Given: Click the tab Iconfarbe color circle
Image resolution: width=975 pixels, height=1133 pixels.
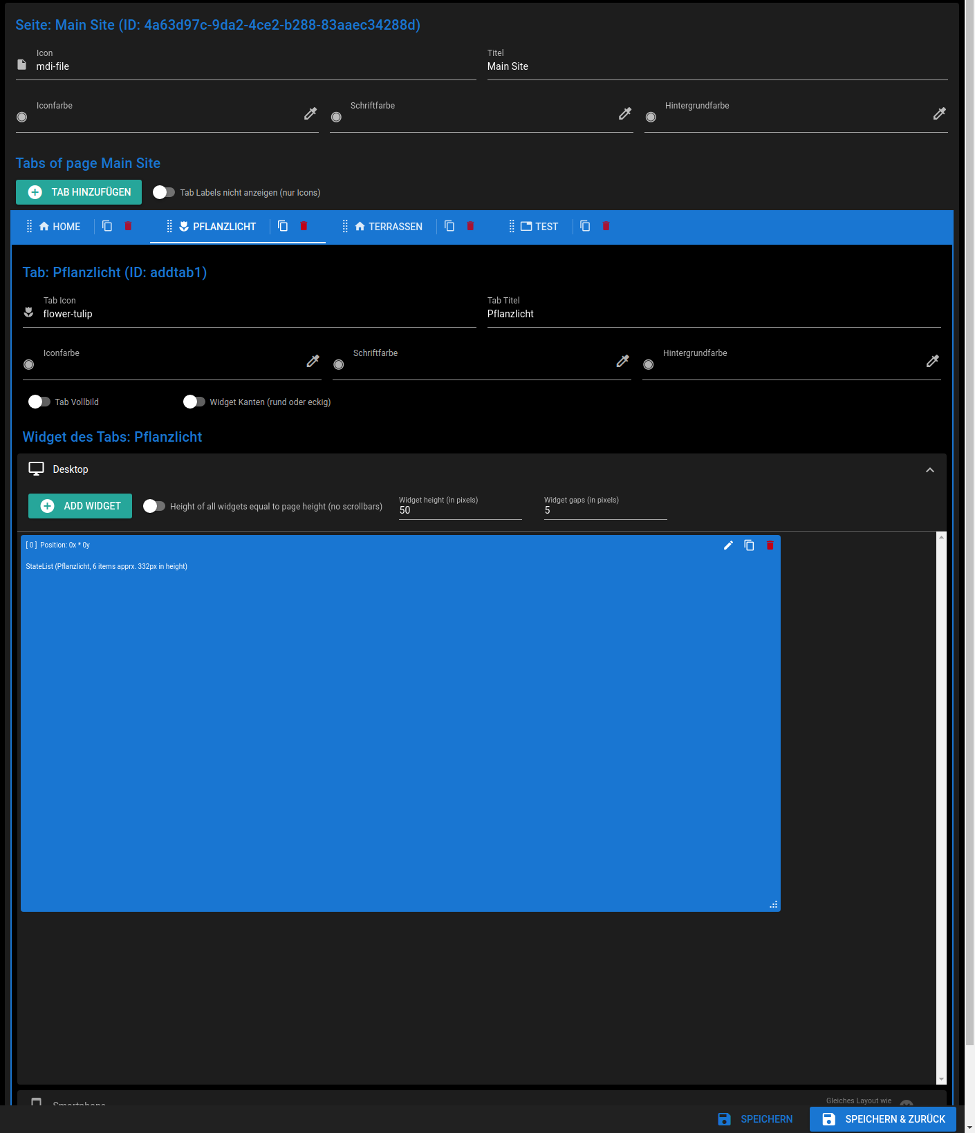Looking at the screenshot, I should click(29, 364).
